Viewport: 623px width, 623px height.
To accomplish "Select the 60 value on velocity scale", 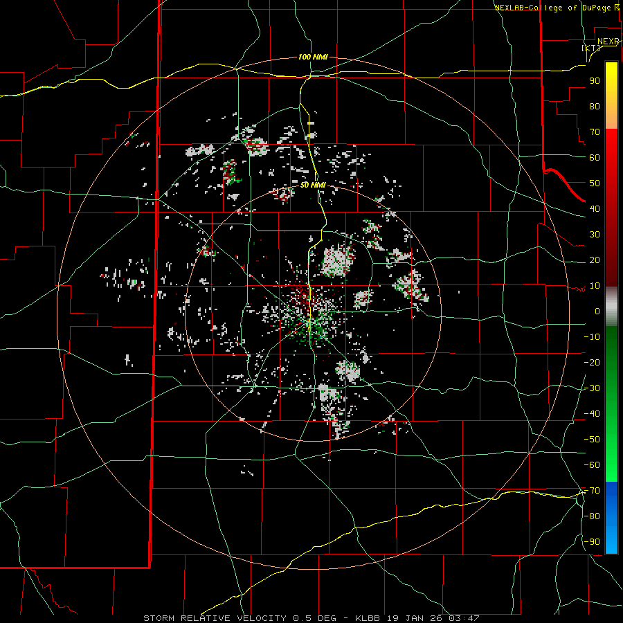I will (x=595, y=157).
